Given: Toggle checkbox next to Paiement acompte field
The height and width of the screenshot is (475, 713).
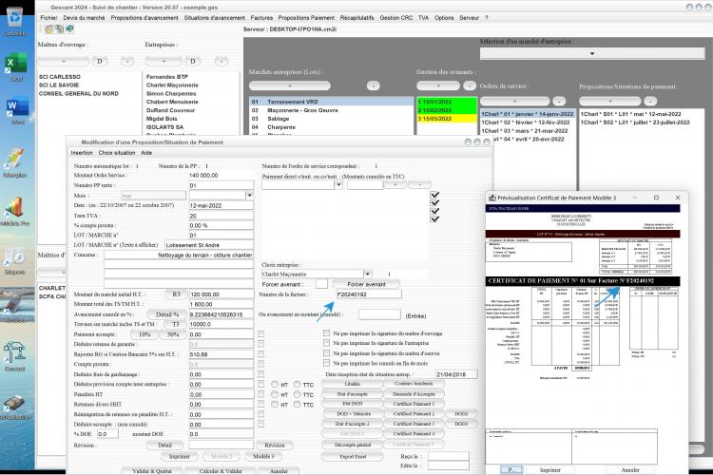Looking at the screenshot, I should (x=260, y=334).
